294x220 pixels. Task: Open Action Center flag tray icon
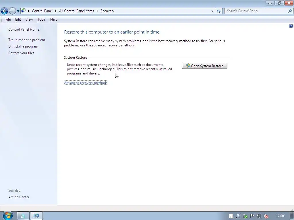coord(252,216)
